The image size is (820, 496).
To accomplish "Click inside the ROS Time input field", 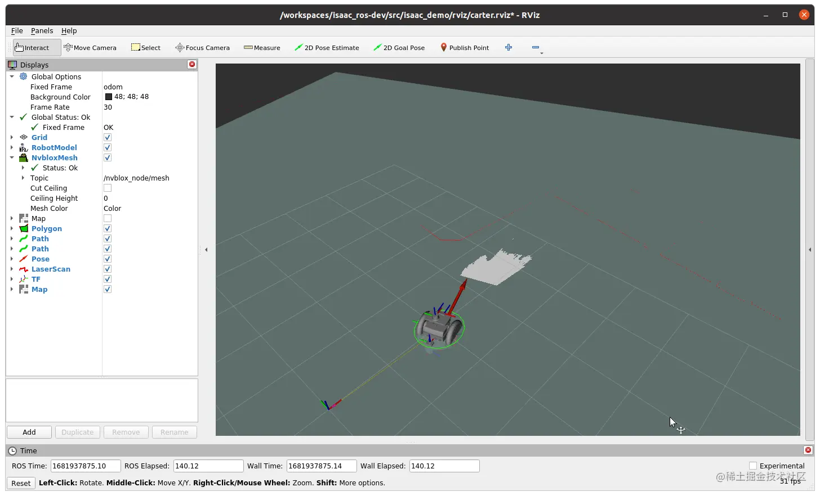I will [x=85, y=466].
